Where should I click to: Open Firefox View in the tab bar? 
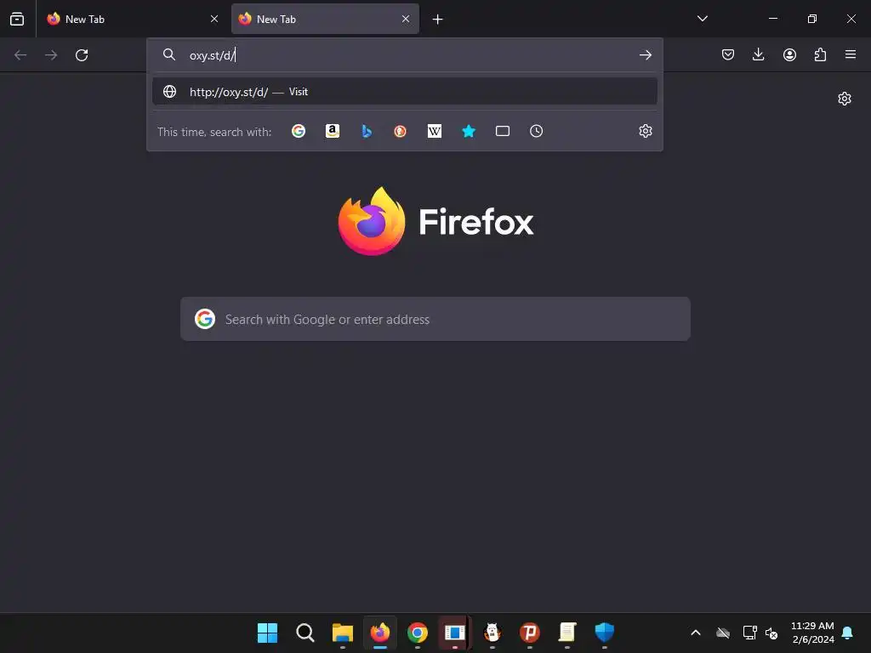(17, 19)
